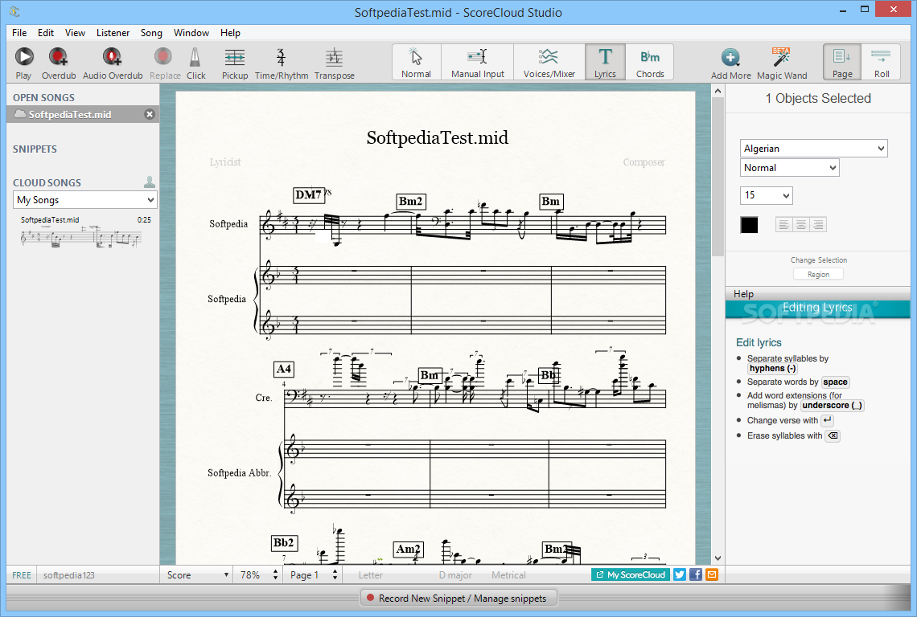Click the cloud account user icon
917x617 pixels.
(150, 182)
